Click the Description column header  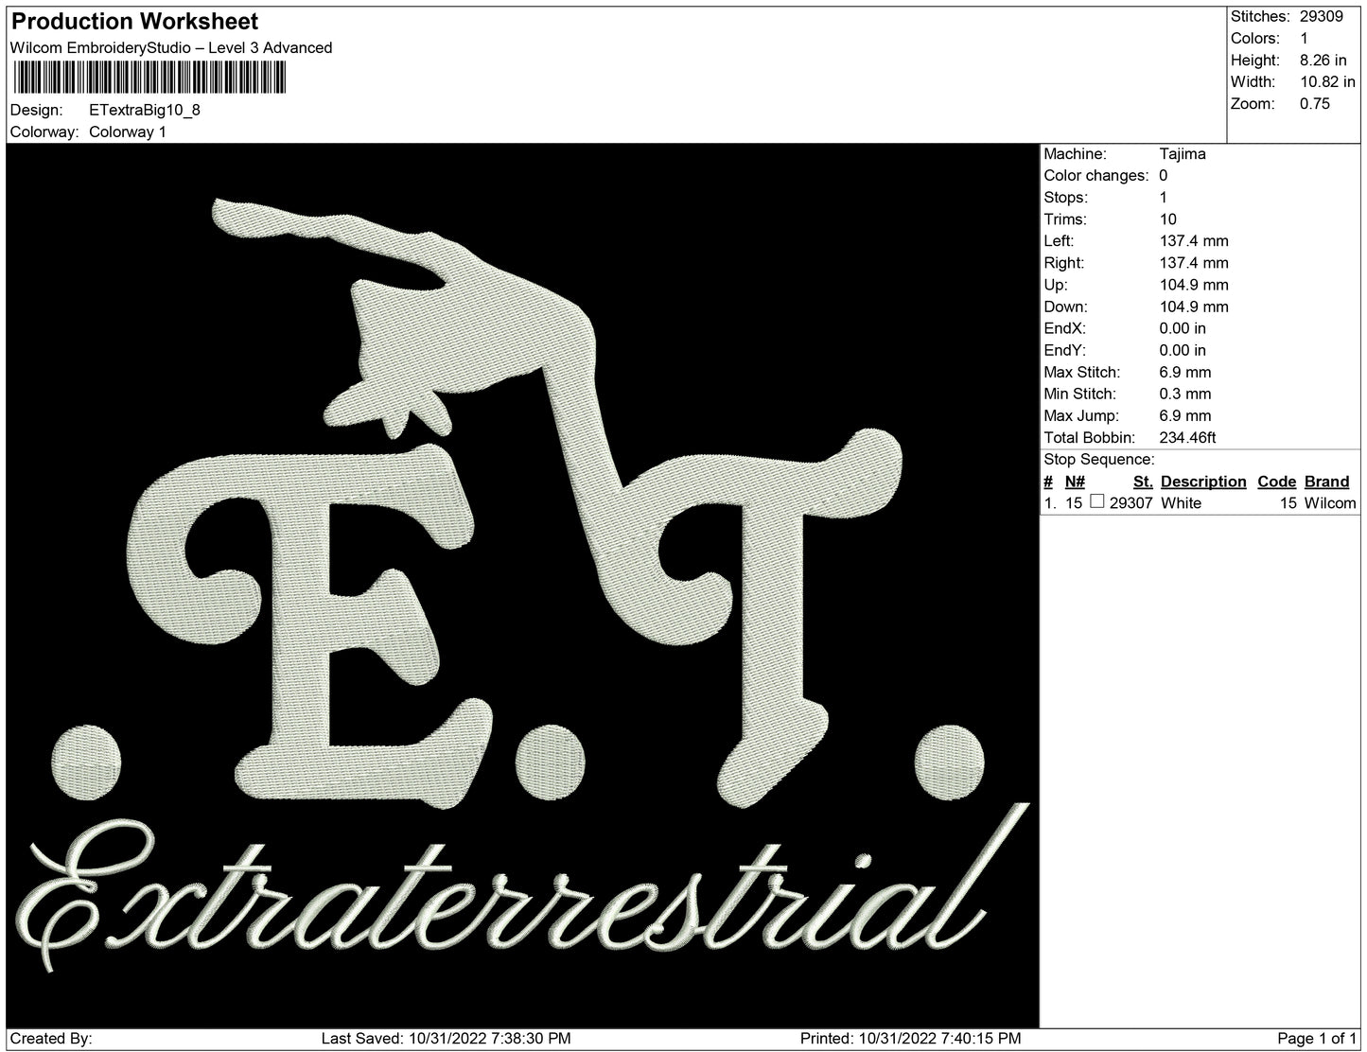tap(1203, 482)
